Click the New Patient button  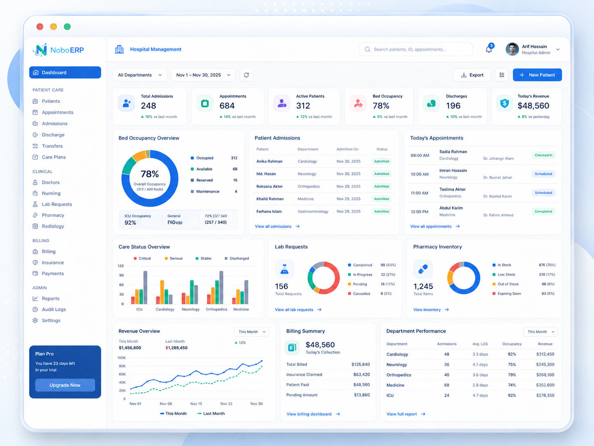click(x=537, y=75)
